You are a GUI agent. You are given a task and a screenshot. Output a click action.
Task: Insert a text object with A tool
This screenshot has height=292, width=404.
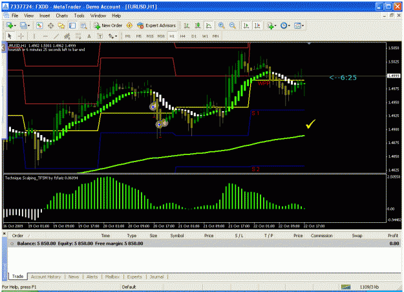point(89,36)
